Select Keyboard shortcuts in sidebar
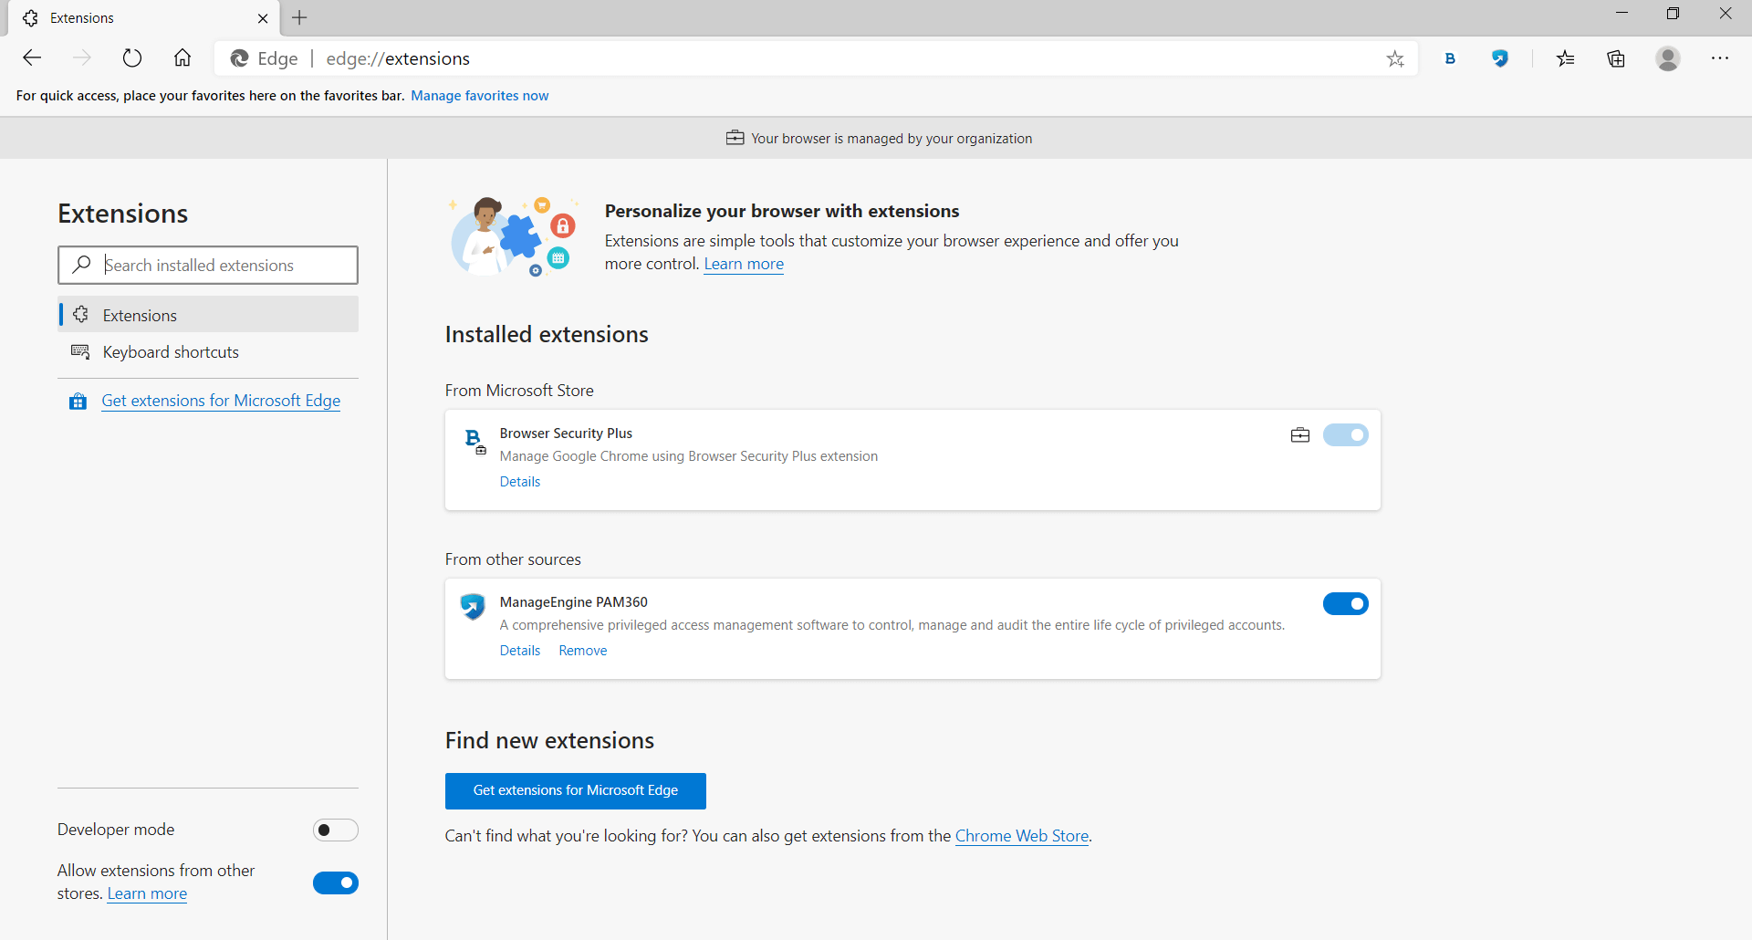 [x=171, y=352]
